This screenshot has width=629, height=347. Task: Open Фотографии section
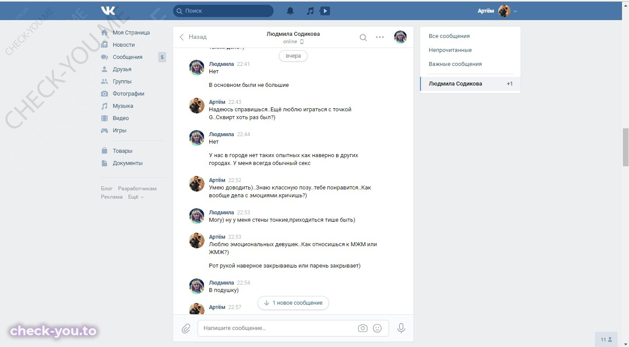click(129, 94)
